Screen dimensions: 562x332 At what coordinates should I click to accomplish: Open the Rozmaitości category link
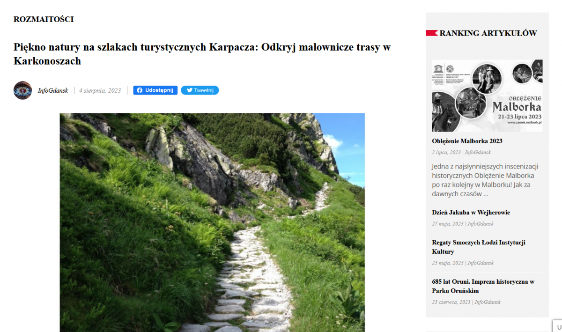point(44,19)
